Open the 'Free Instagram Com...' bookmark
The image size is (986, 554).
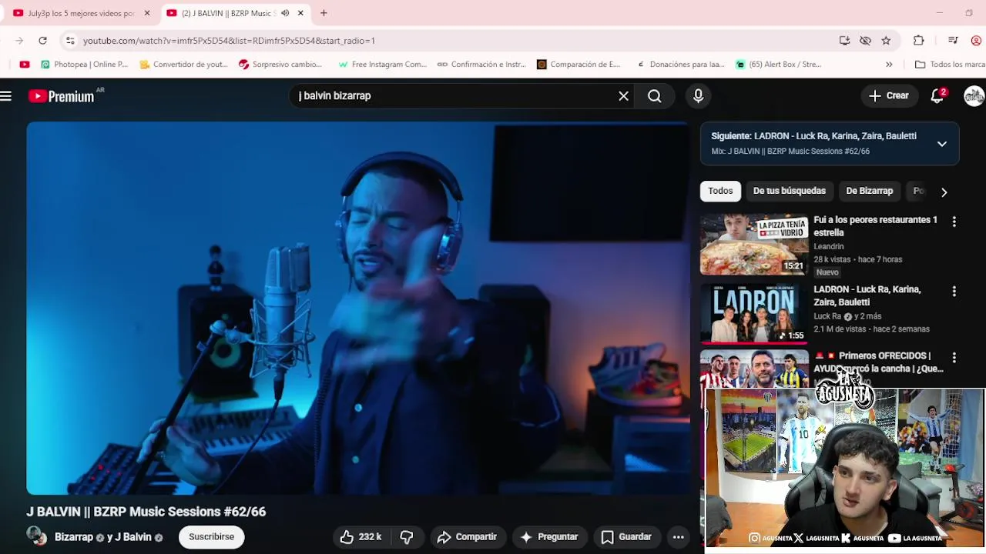(382, 65)
